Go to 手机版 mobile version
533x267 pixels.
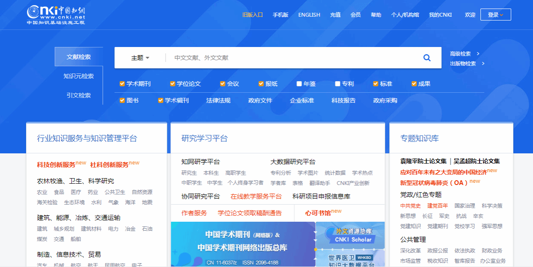[x=281, y=15]
